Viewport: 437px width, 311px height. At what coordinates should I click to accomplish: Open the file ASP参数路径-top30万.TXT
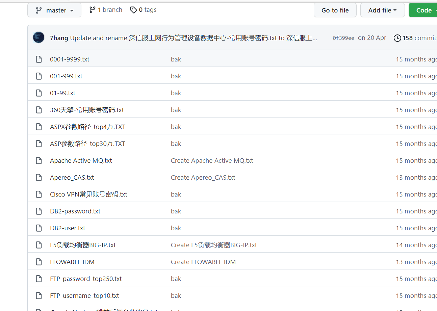point(87,144)
